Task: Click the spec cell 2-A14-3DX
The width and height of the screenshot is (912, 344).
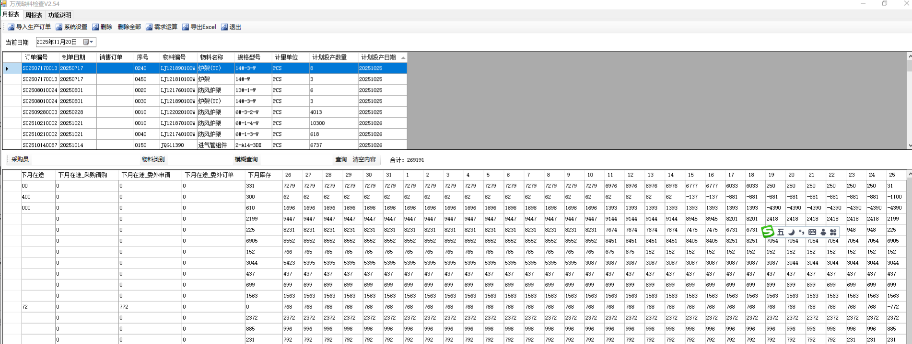Action: tap(253, 145)
